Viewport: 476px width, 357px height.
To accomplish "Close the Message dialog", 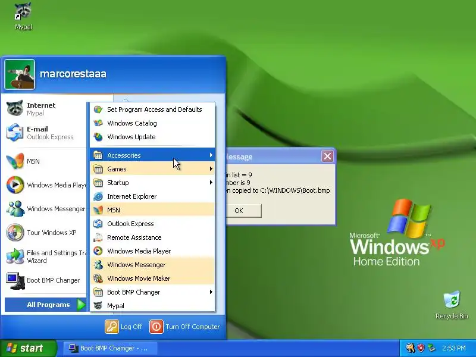I will pos(327,156).
